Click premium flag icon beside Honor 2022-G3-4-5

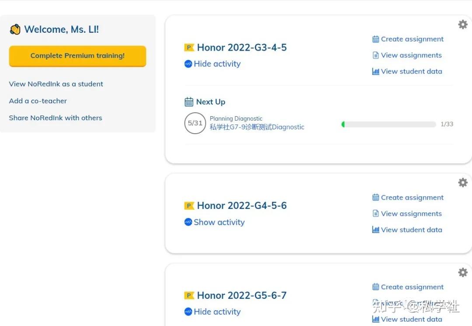coord(189,48)
